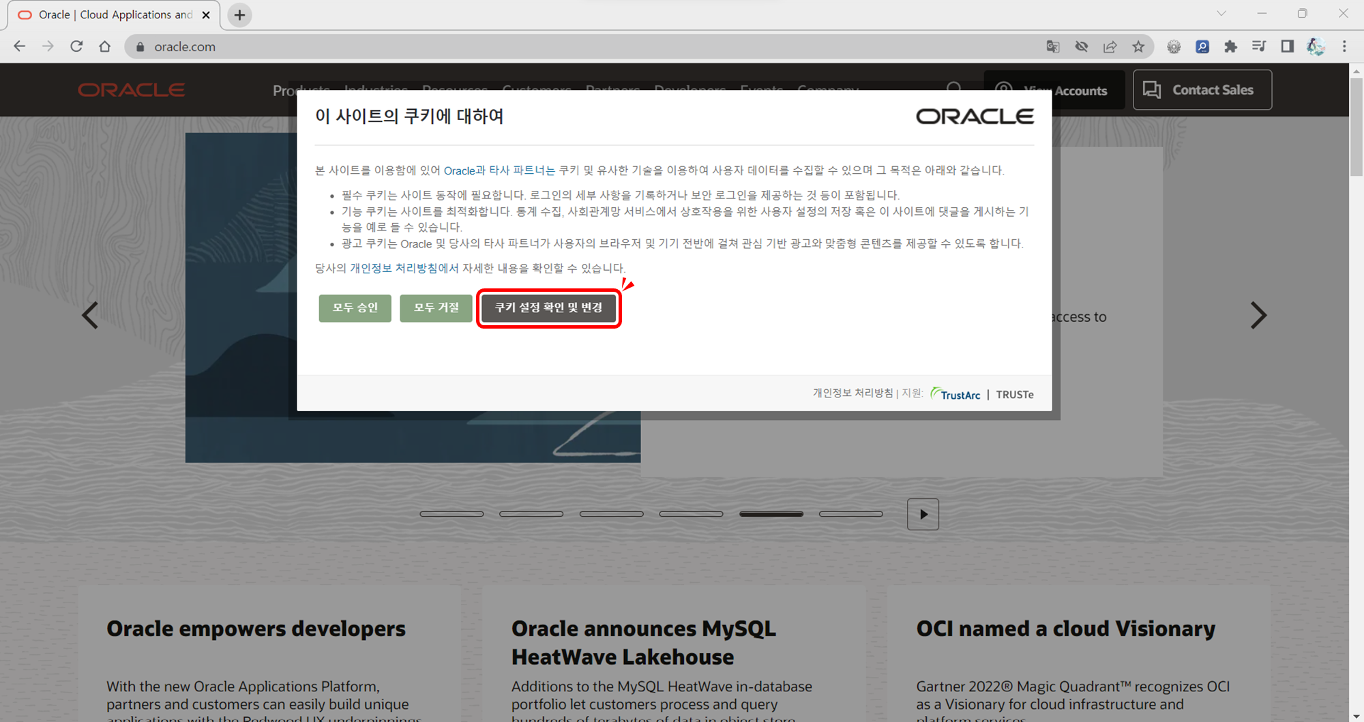This screenshot has height=722, width=1364.
Task: Click the page vertical scrollbar thumb
Action: (1356, 128)
